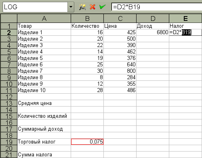Click cell containing 0,075
This screenshot has height=158, width=202.
[x=87, y=142]
